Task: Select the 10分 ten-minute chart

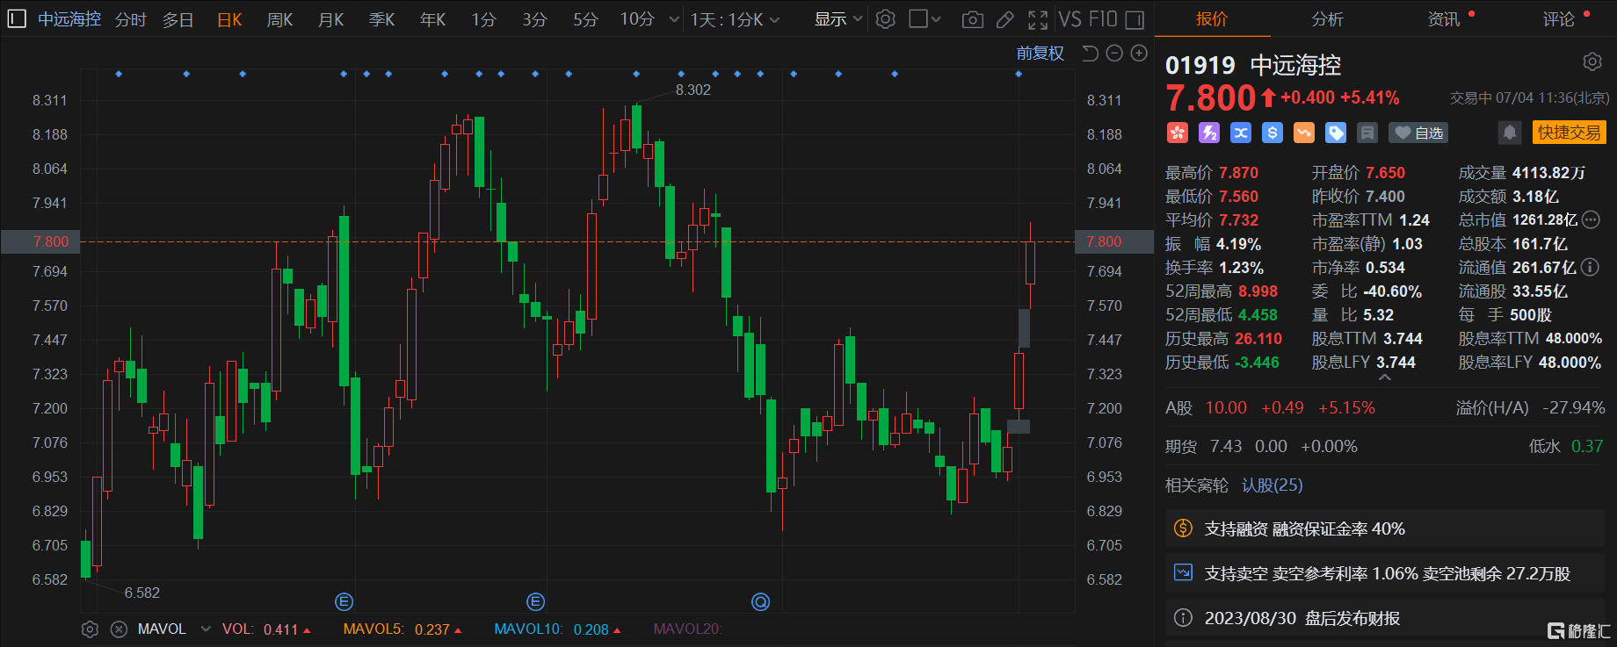Action: [637, 19]
